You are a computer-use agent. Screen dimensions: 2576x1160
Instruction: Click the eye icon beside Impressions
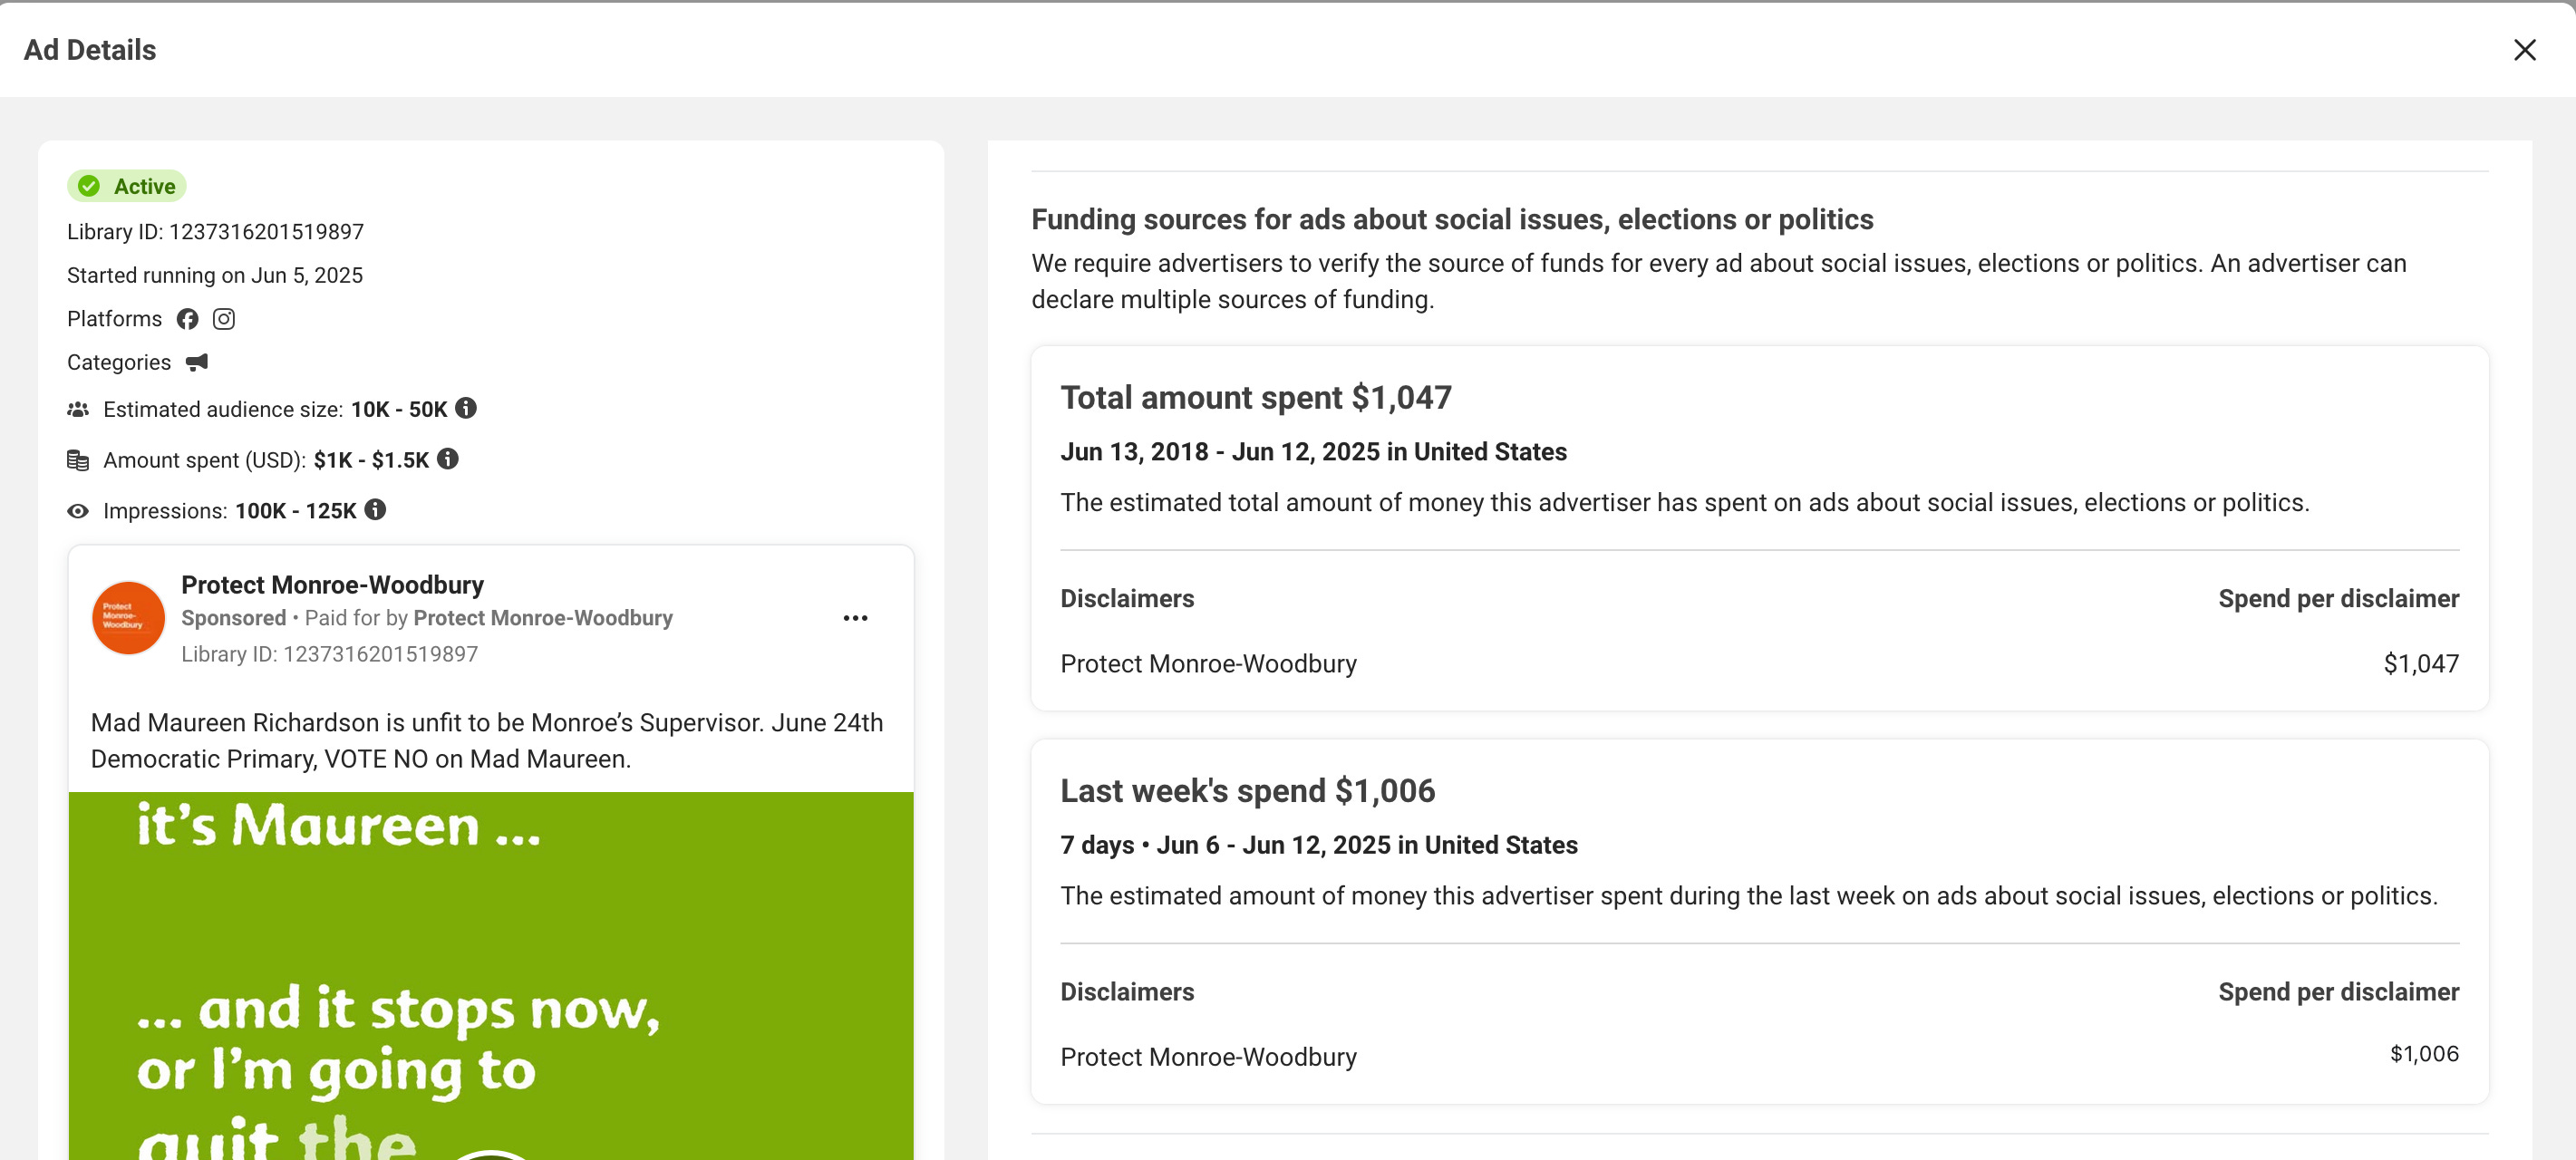pos(78,511)
